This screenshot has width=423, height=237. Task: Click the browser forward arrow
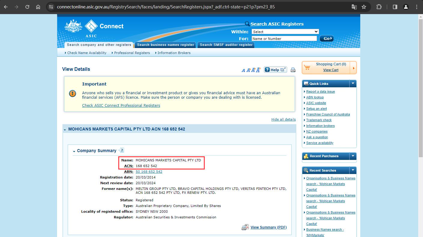pyautogui.click(x=17, y=7)
